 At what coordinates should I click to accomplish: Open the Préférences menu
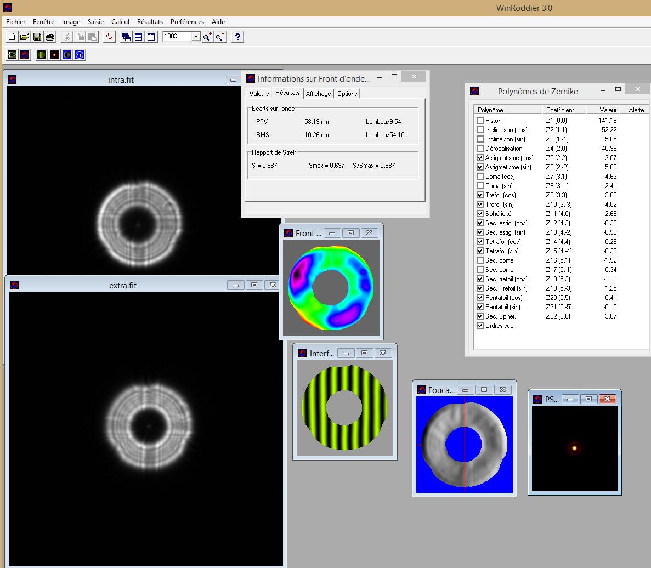[x=187, y=22]
